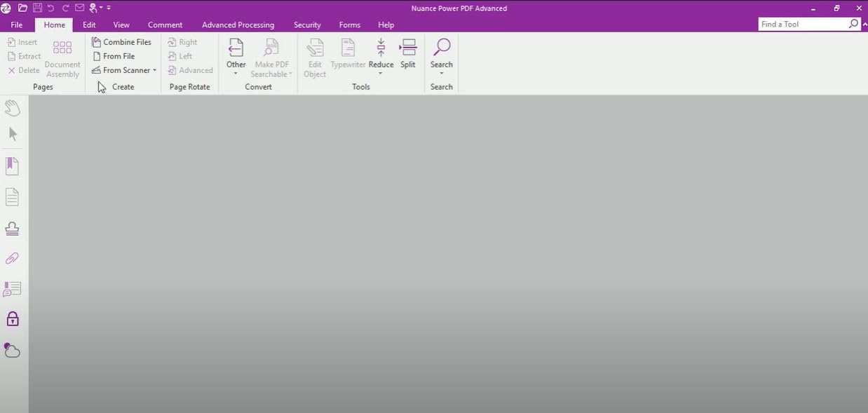Undo with the quick access arrow
868x413 pixels.
(51, 8)
